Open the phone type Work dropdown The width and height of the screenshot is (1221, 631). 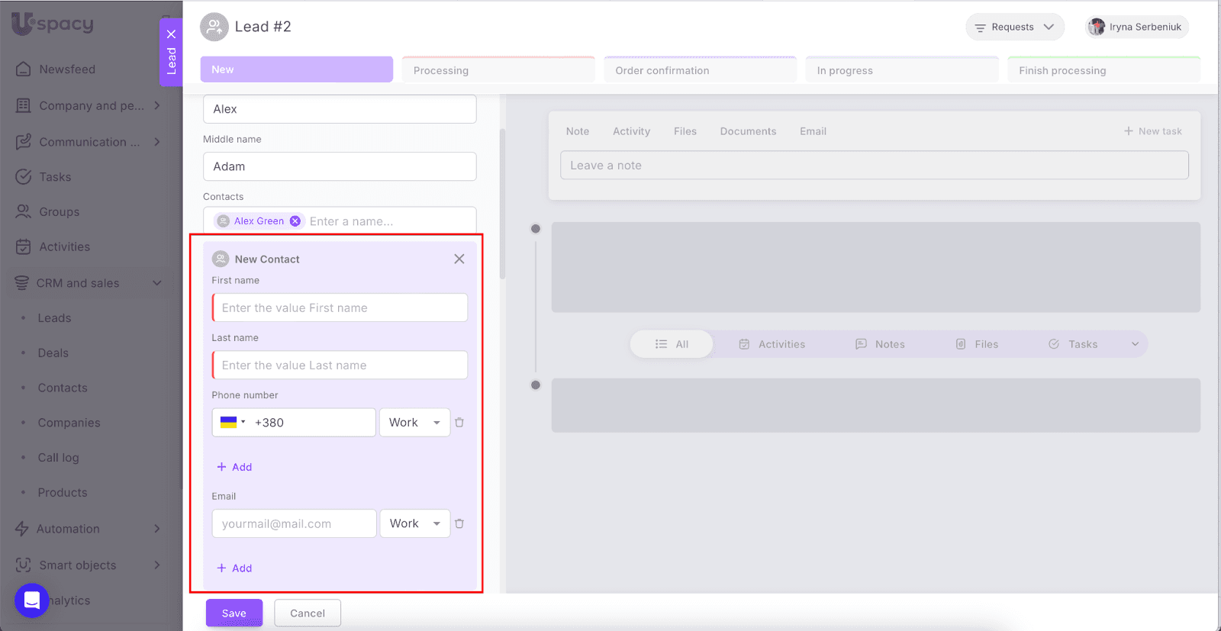(x=414, y=423)
